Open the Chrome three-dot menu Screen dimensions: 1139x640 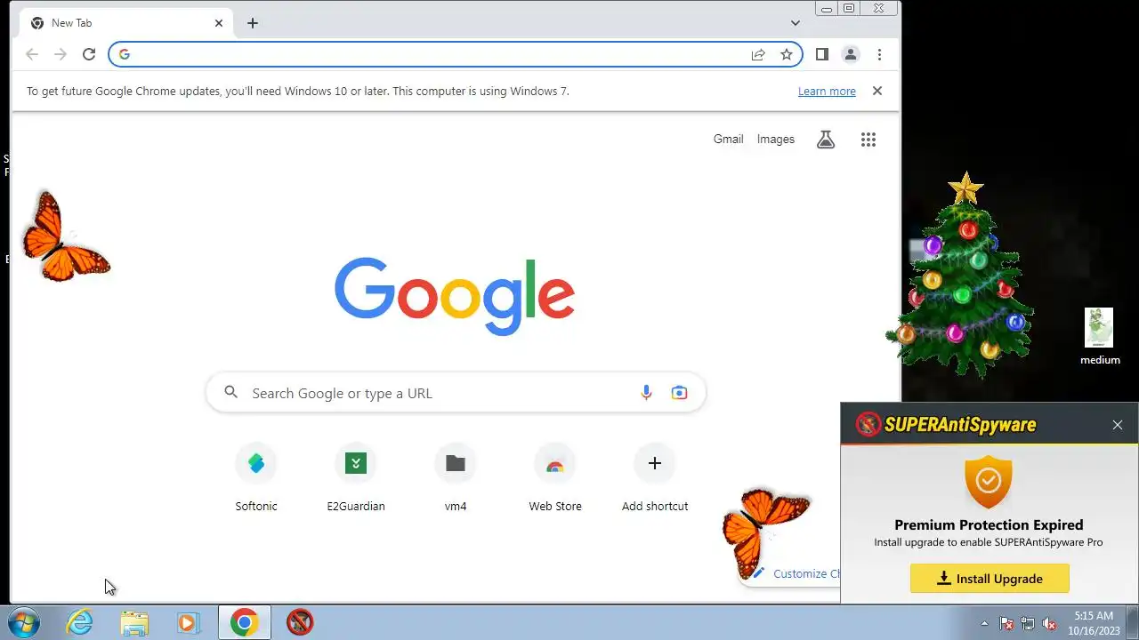click(879, 54)
